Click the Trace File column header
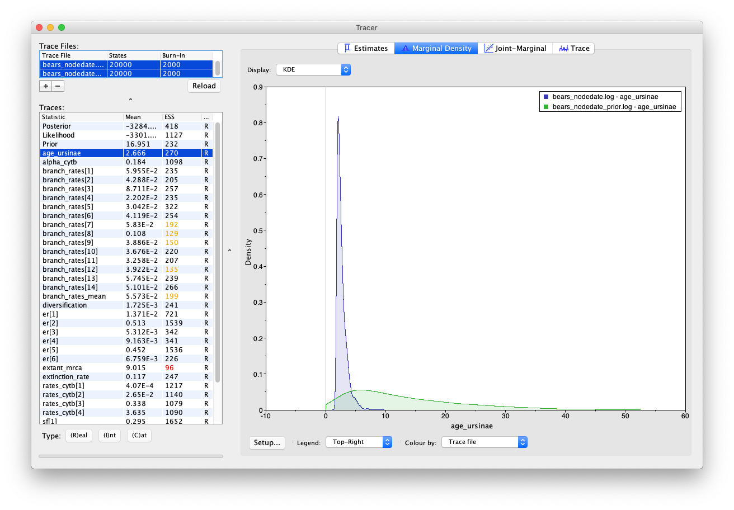 point(73,55)
